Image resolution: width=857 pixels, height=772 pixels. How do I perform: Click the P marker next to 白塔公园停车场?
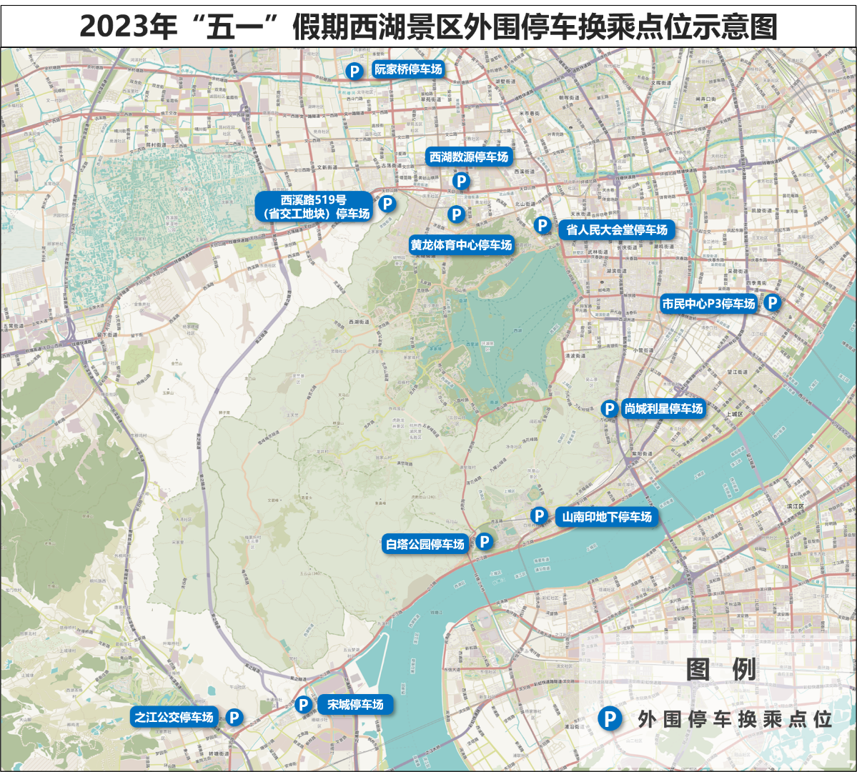(x=484, y=541)
